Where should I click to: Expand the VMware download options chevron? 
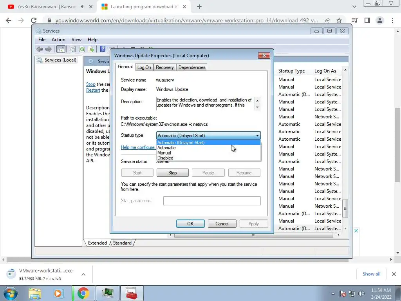click(x=83, y=274)
